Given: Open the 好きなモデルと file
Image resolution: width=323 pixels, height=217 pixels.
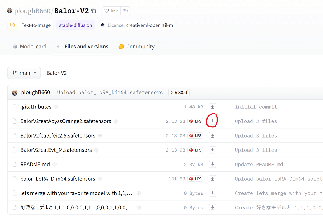Looking at the screenshot, I should tap(76, 208).
